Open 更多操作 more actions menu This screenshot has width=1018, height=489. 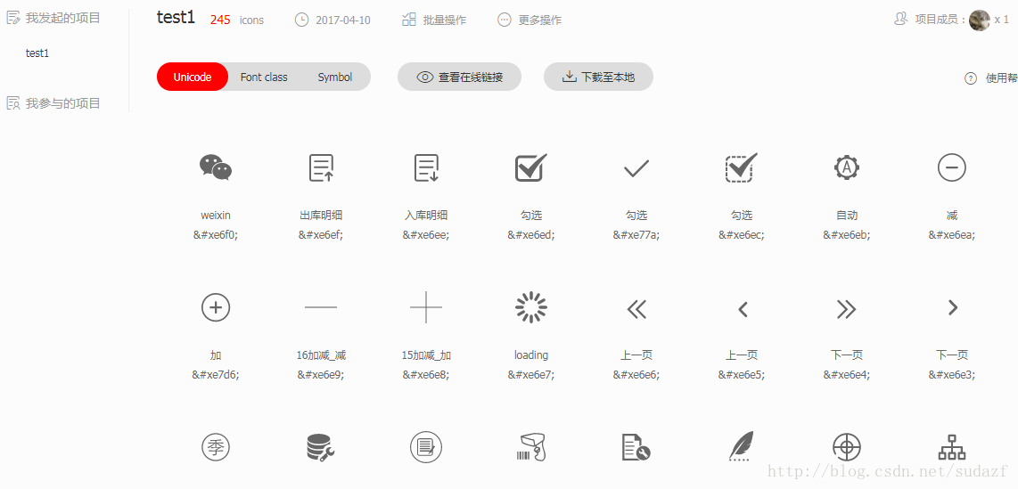pyautogui.click(x=530, y=20)
